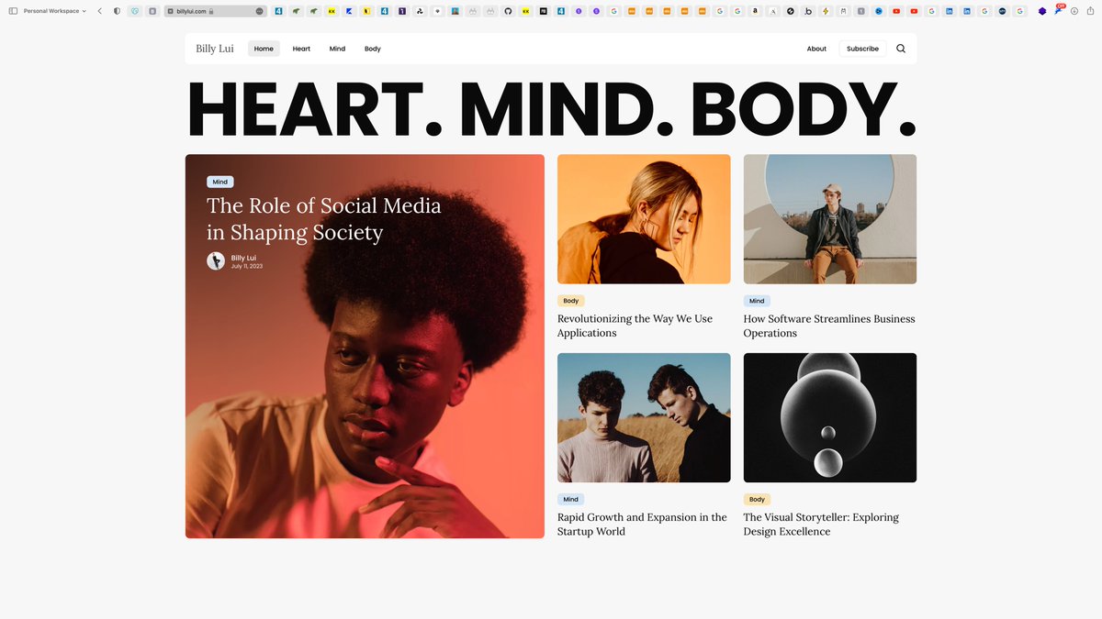The height and width of the screenshot is (619, 1102).
Task: Click the billylui.com address bar
Action: [215, 11]
